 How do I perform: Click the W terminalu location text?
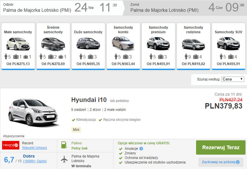pyautogui.click(x=81, y=166)
